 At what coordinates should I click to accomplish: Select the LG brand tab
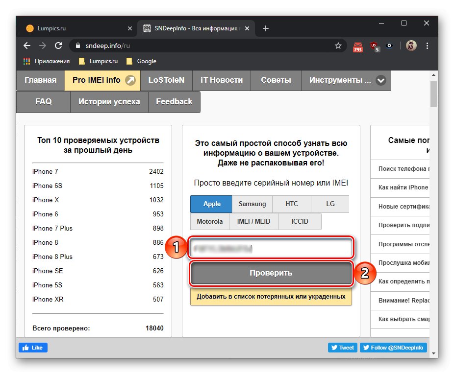[x=330, y=204]
